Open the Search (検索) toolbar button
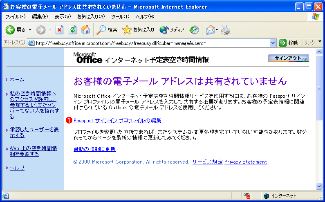The height and width of the screenshot is (202, 325). tap(107, 30)
